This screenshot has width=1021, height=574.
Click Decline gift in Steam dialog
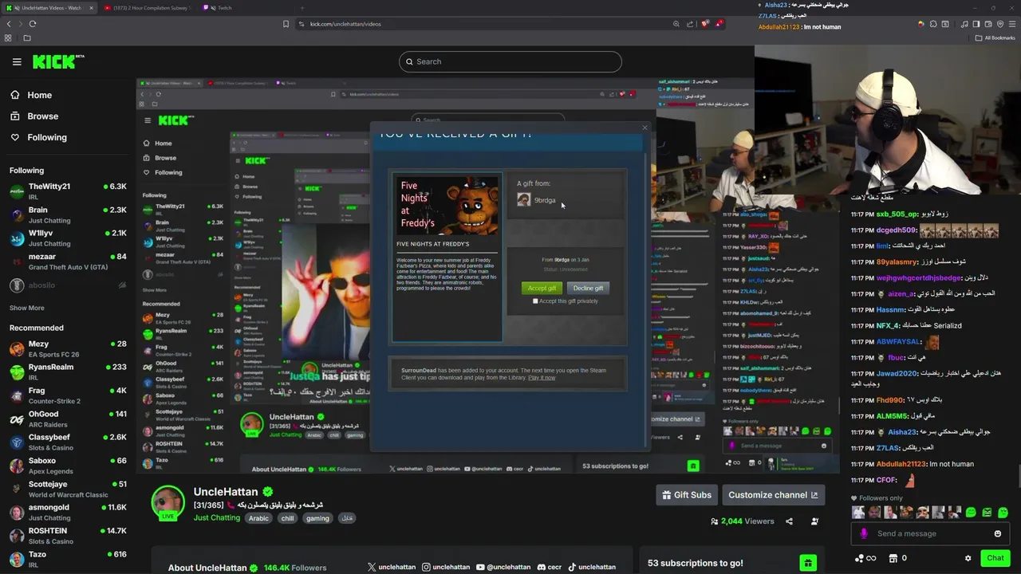tap(588, 288)
